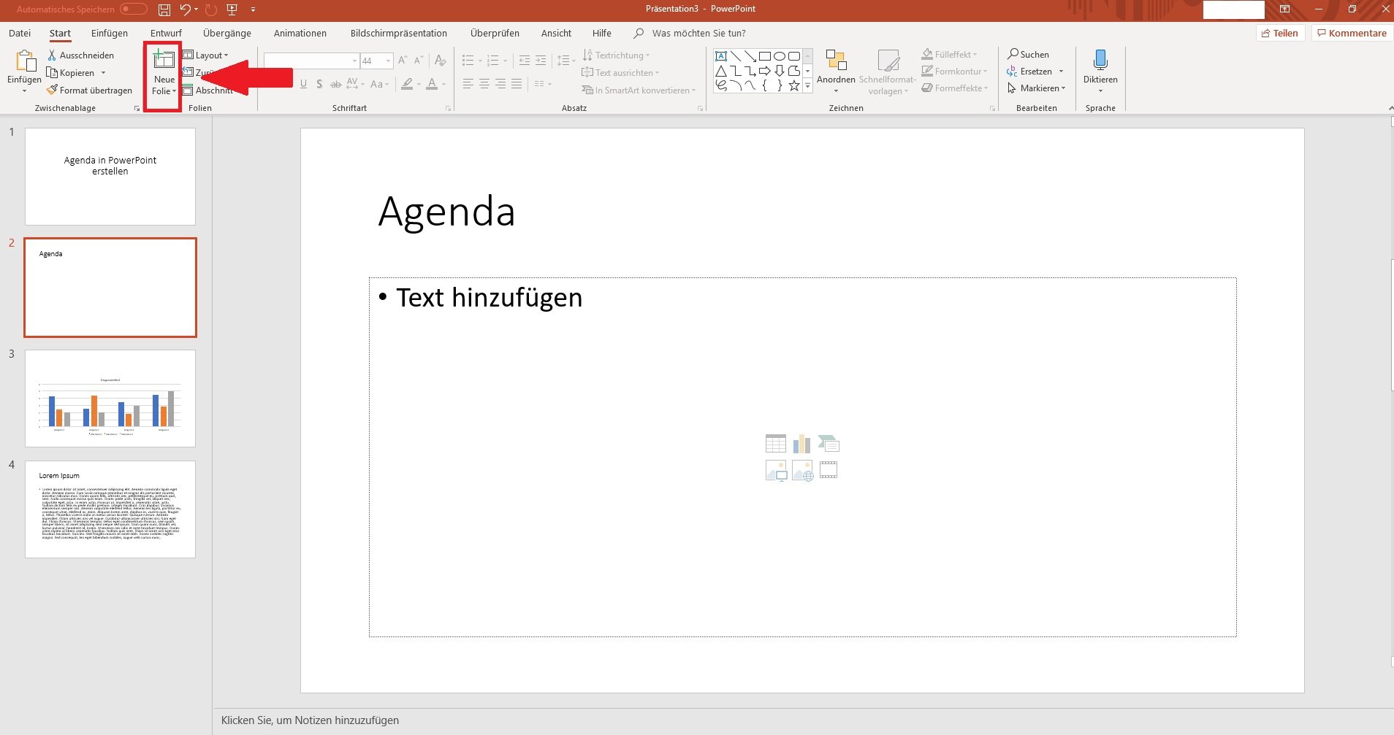
Task: Start presentation from beginning via title bar icon
Action: point(232,9)
